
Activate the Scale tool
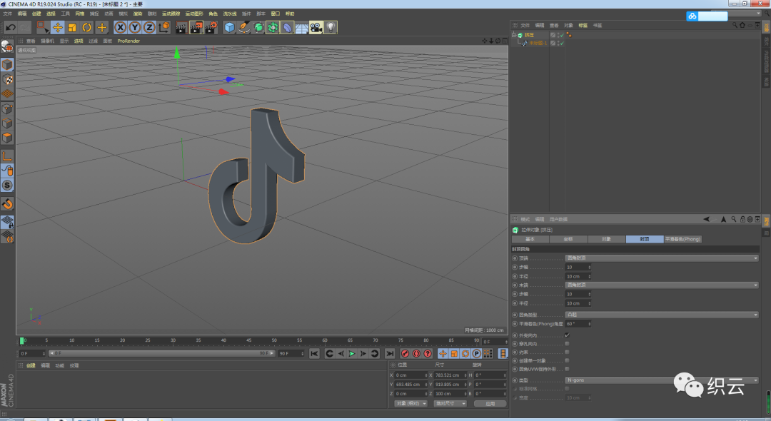point(72,28)
